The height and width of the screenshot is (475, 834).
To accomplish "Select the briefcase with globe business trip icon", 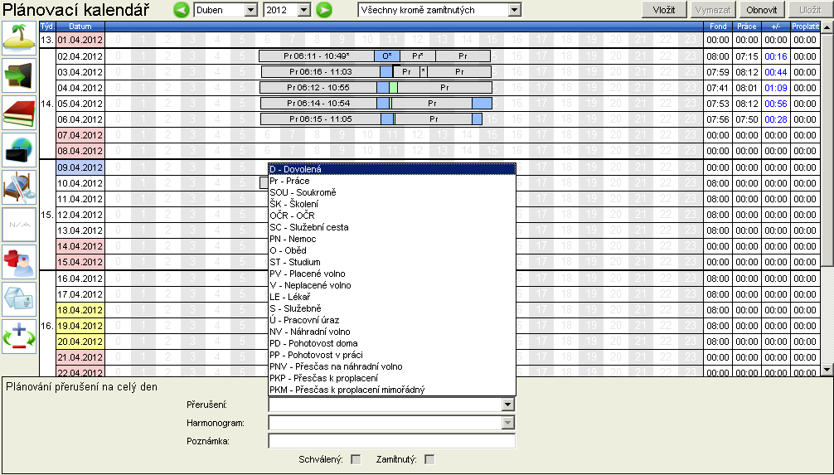I will point(19,150).
